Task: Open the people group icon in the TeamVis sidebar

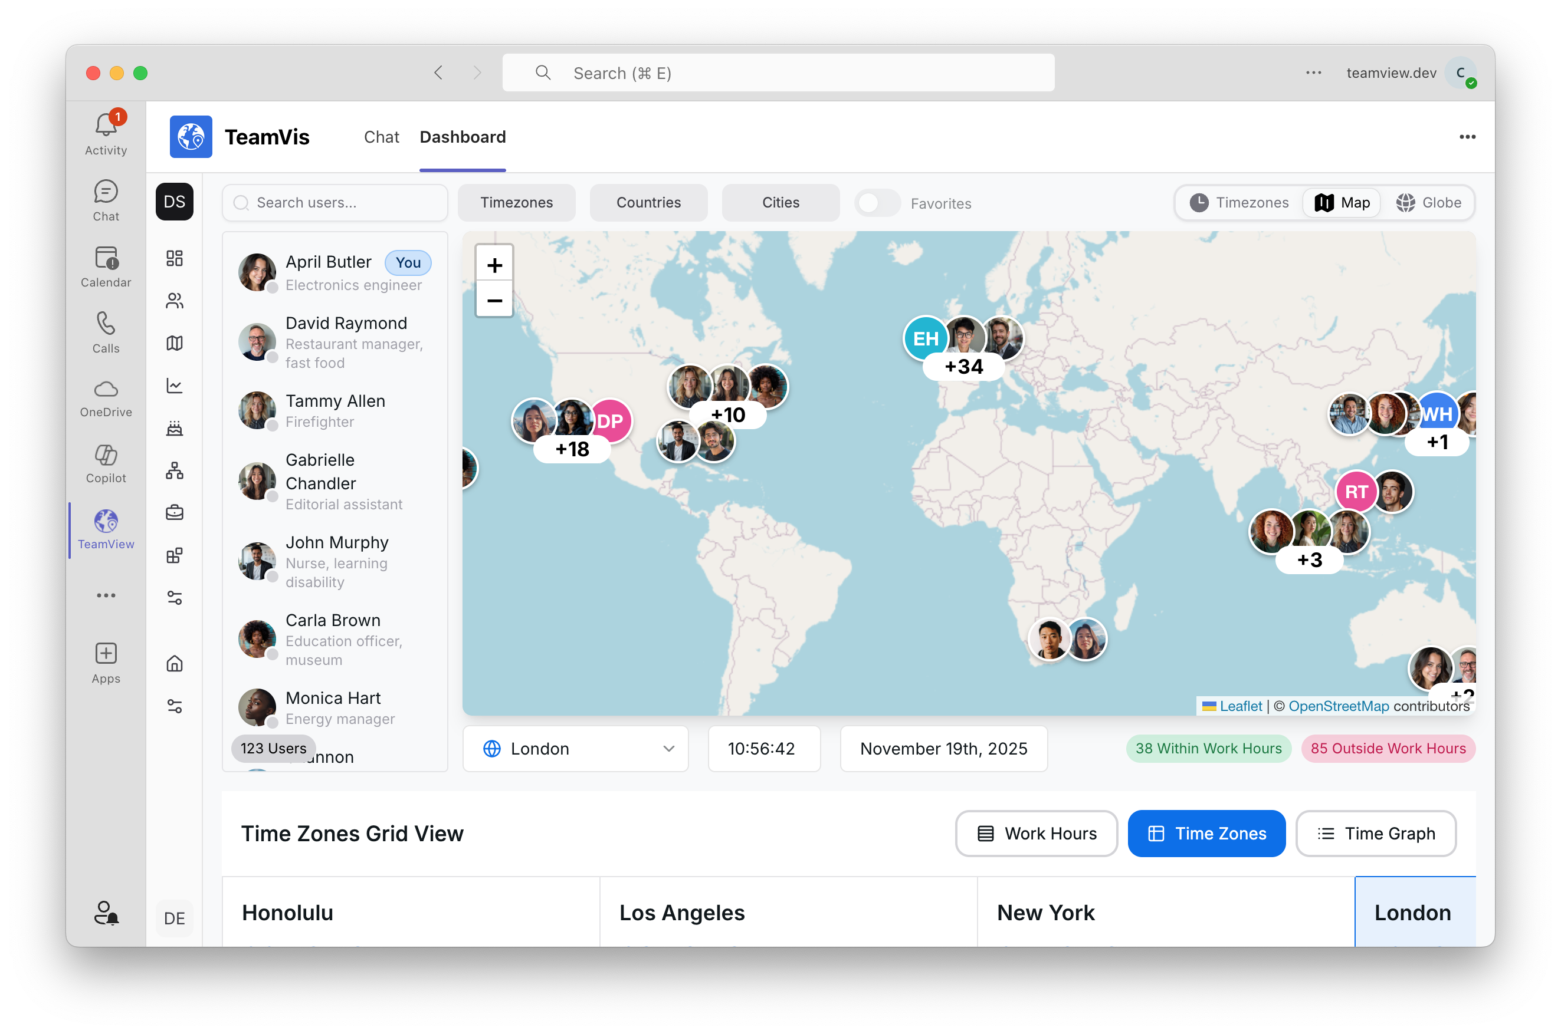Action: [174, 301]
